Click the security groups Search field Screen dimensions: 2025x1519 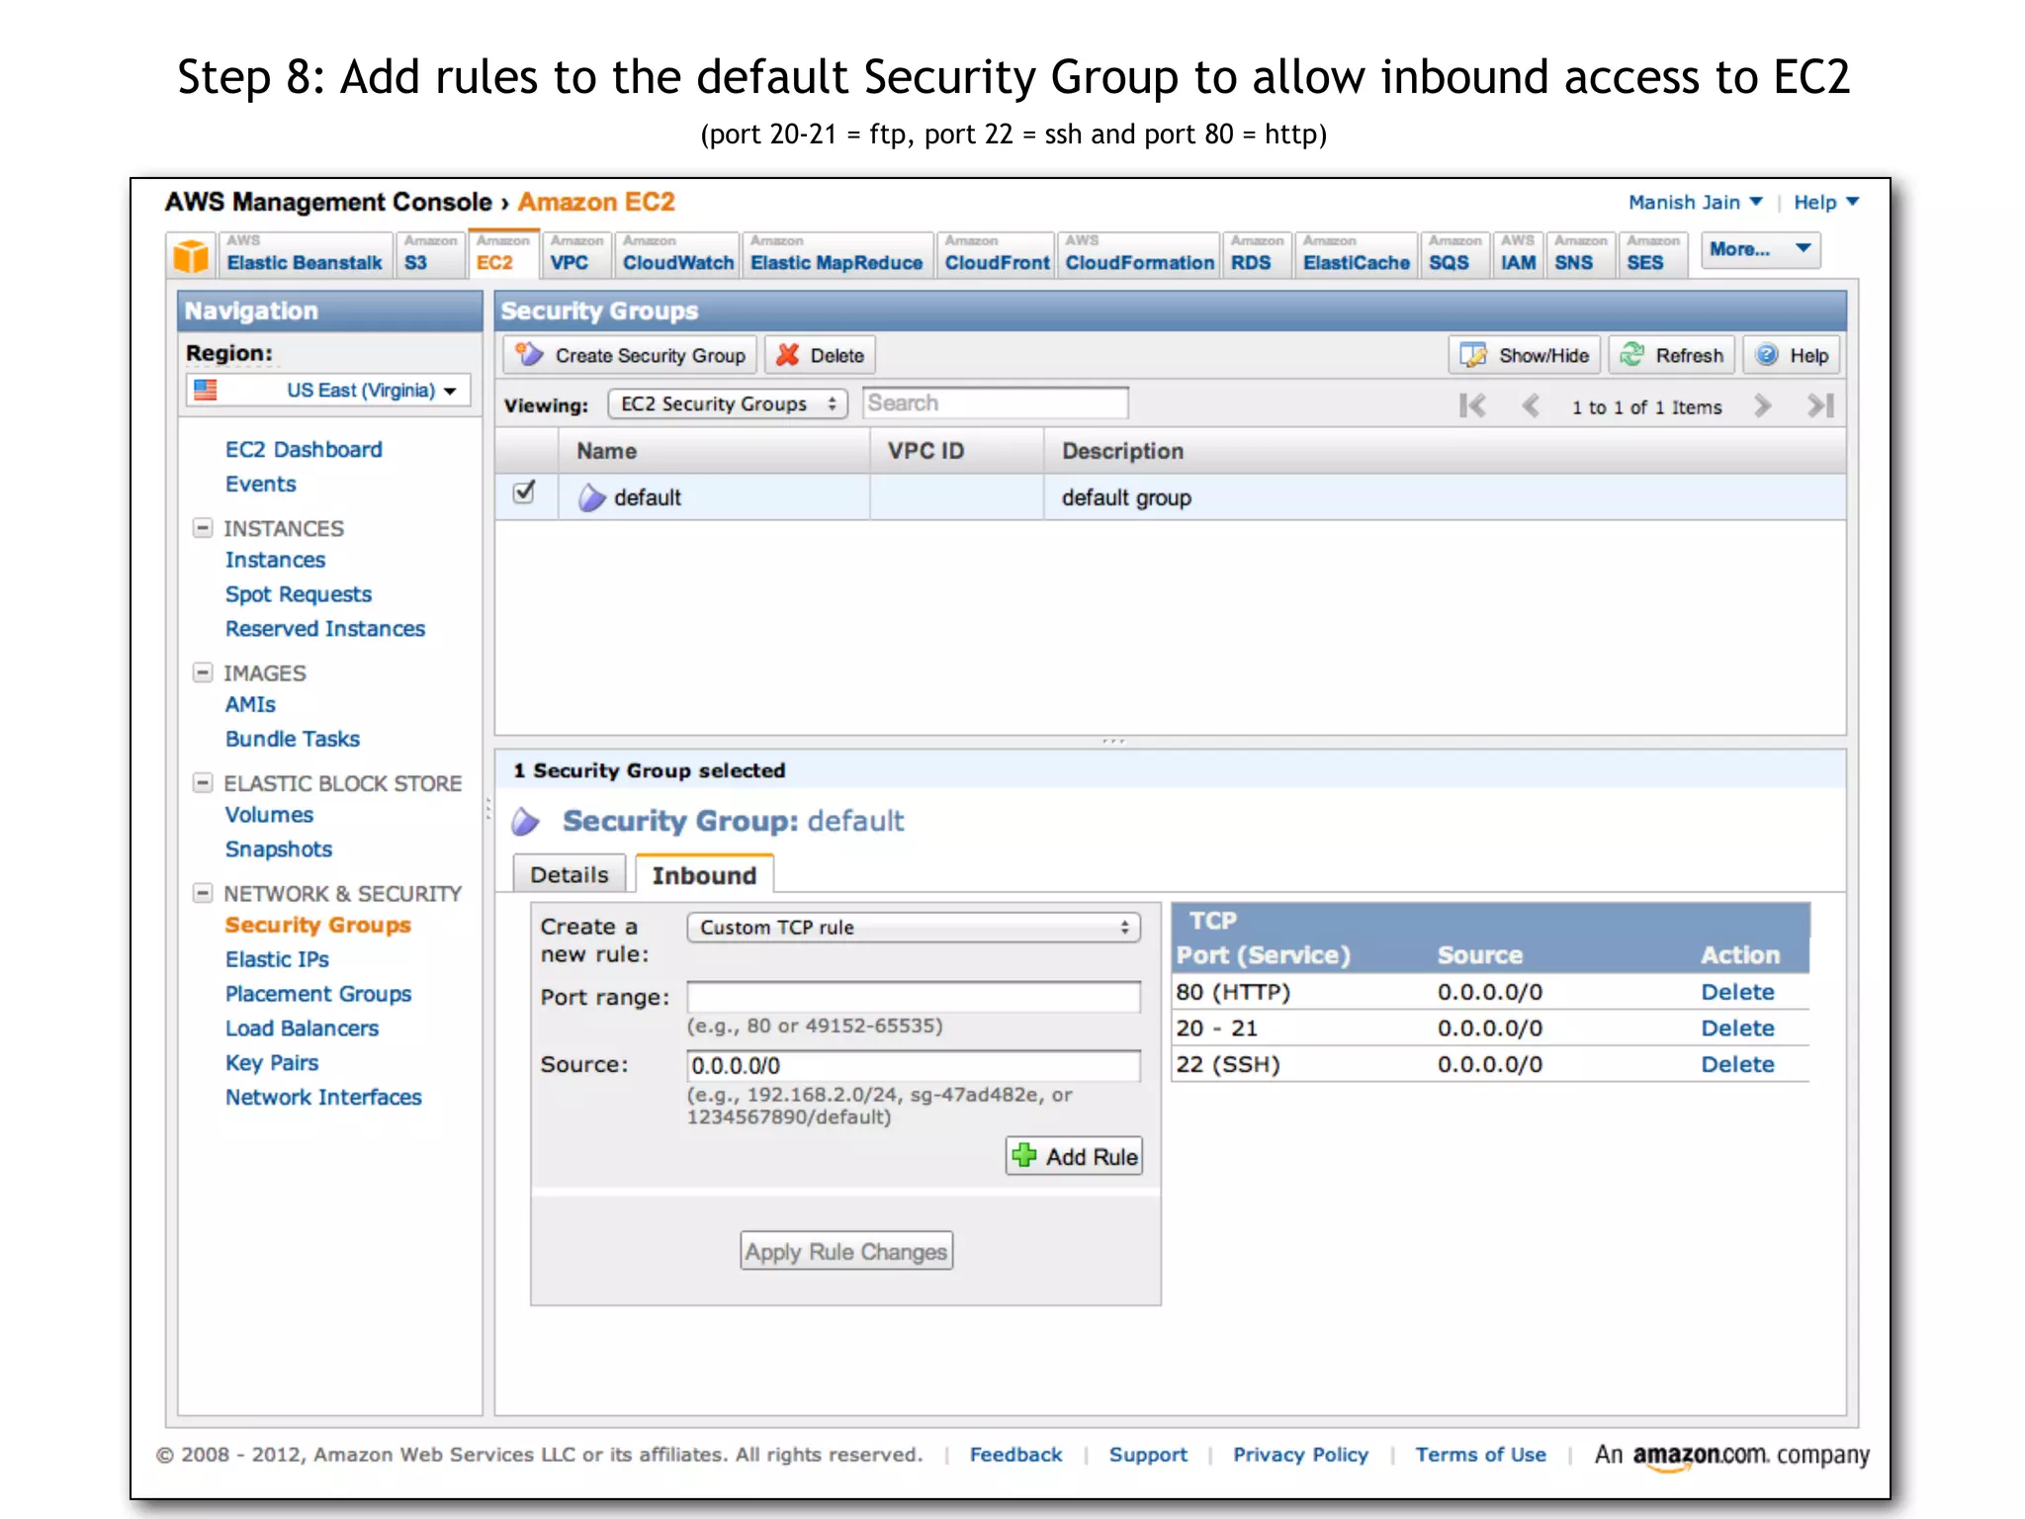996,403
